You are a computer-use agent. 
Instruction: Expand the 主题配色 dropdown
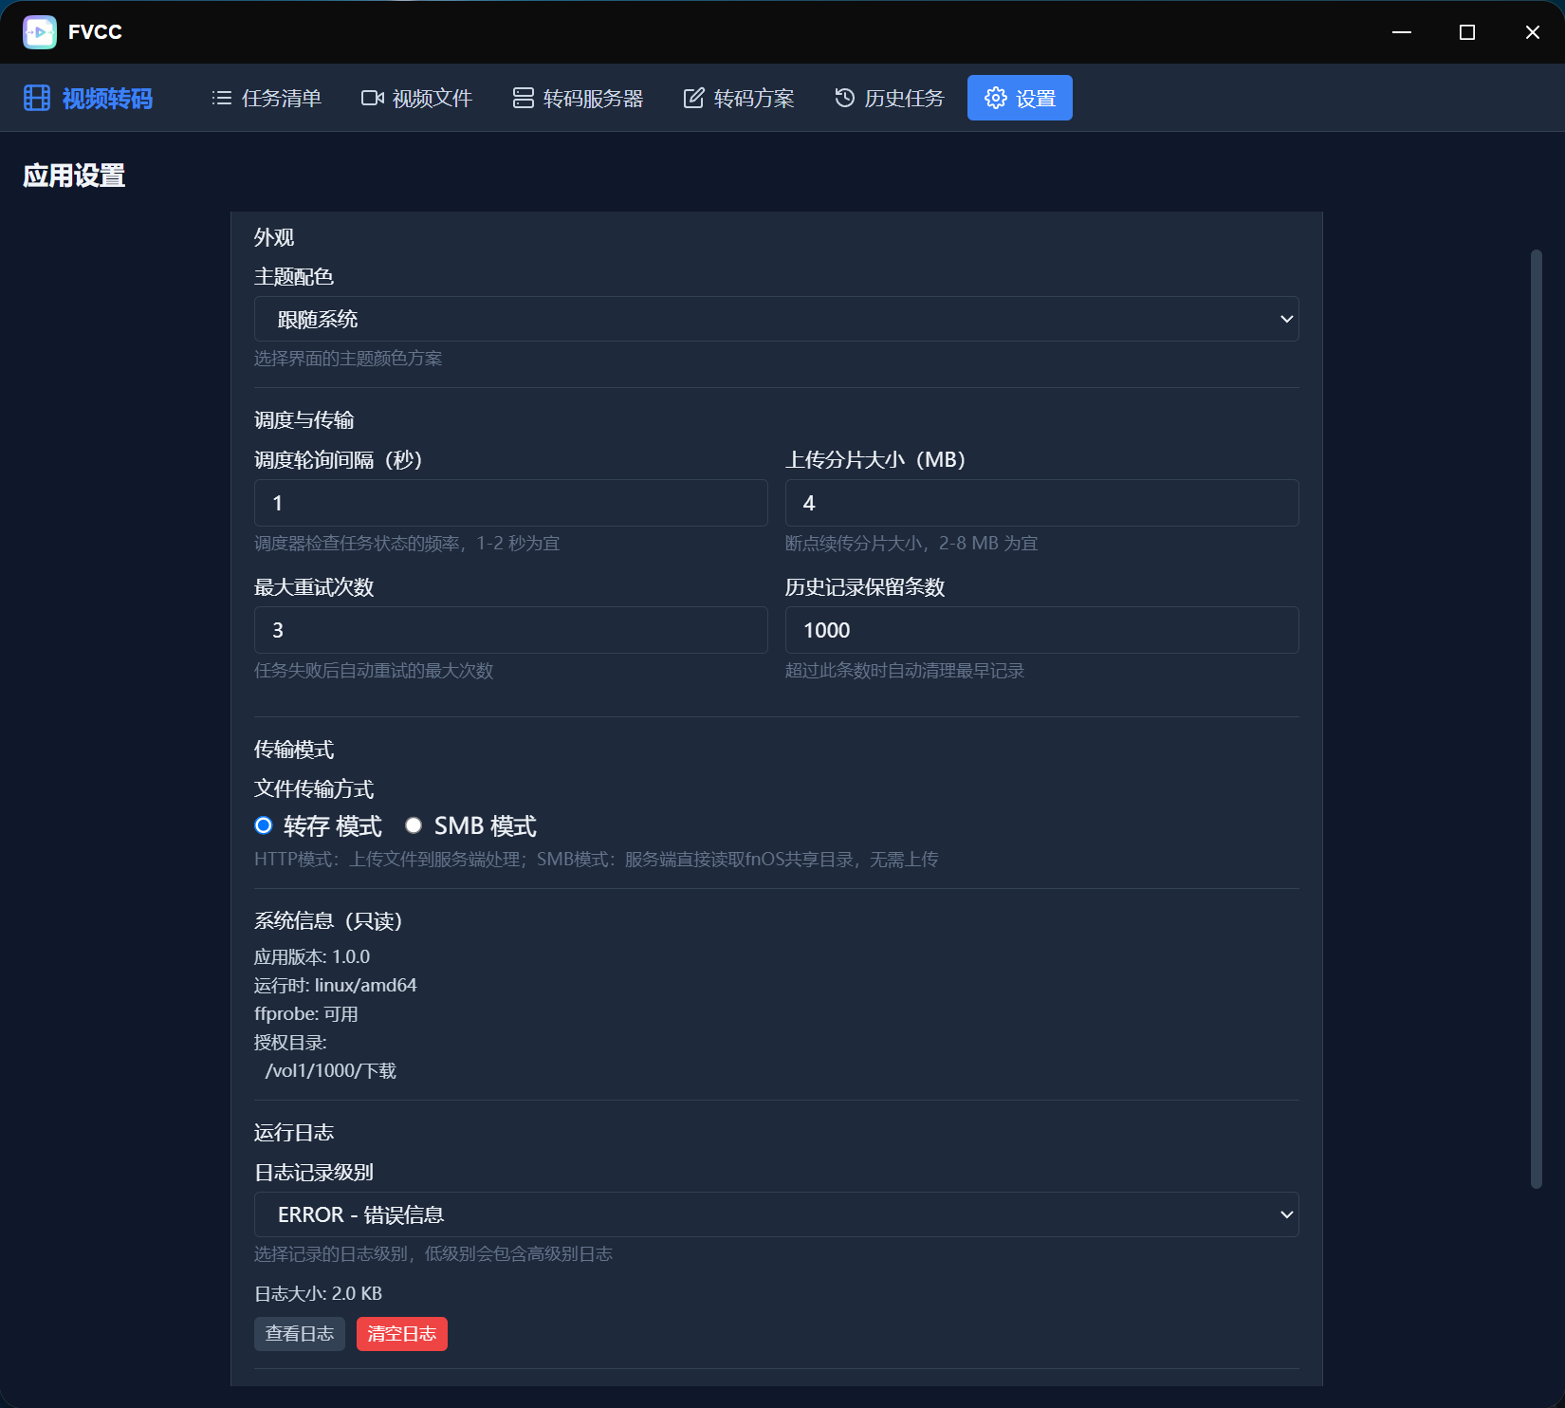[x=776, y=319]
